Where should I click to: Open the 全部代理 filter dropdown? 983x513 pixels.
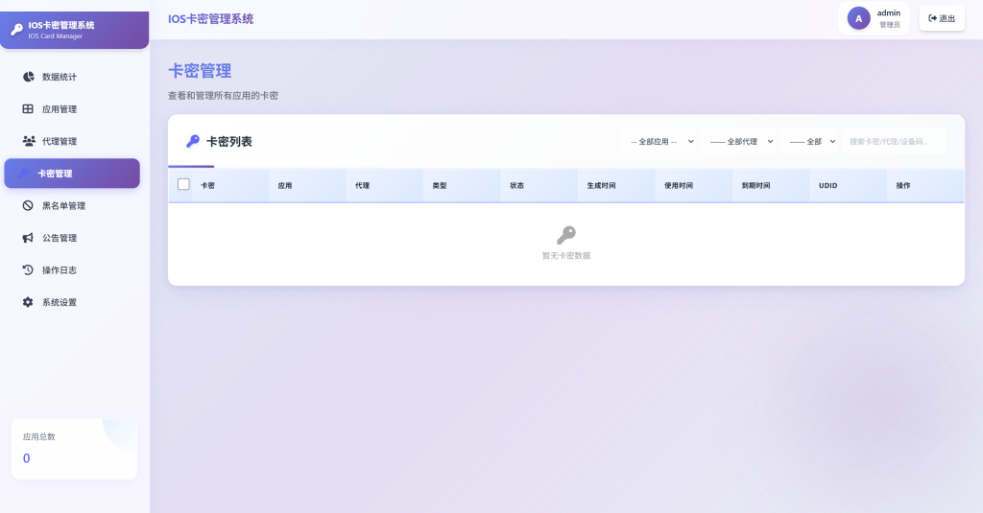pyautogui.click(x=740, y=142)
